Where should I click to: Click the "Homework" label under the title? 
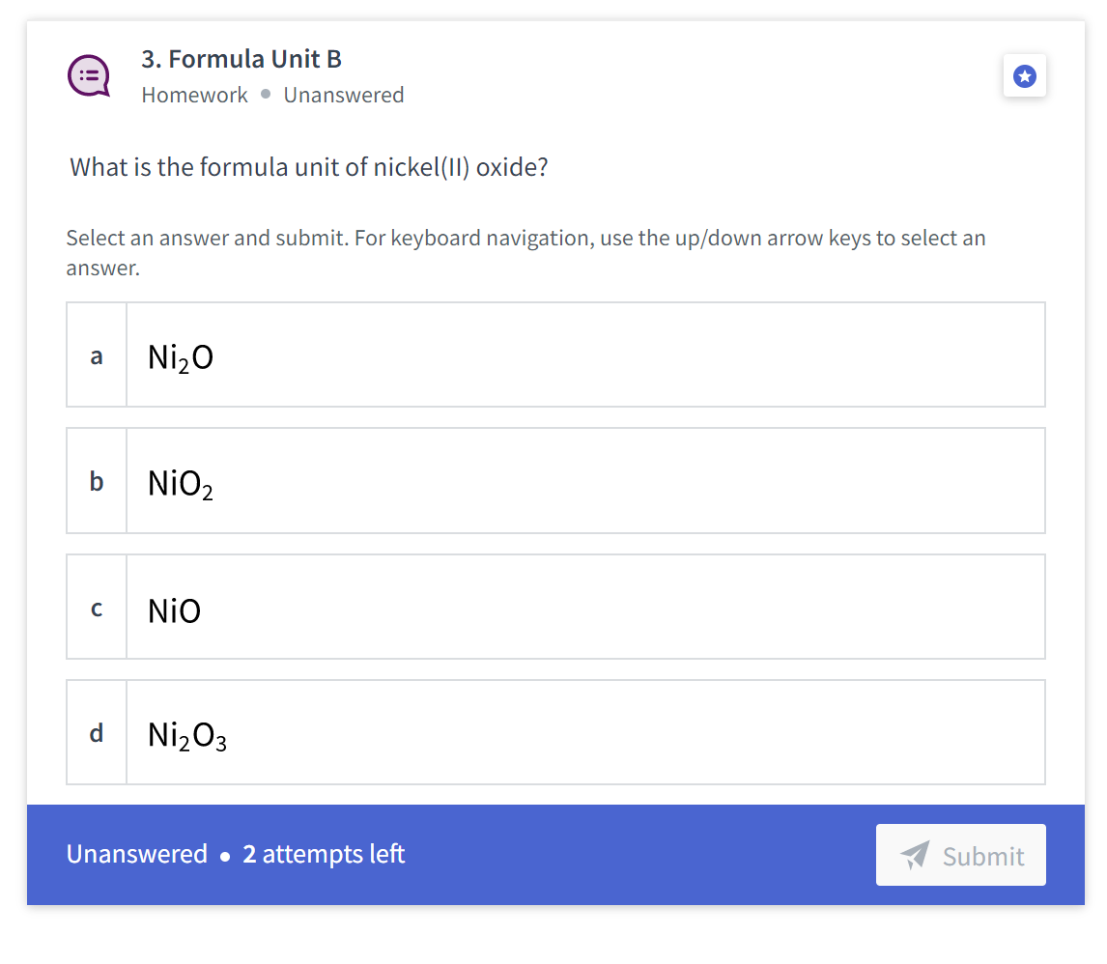[x=194, y=95]
